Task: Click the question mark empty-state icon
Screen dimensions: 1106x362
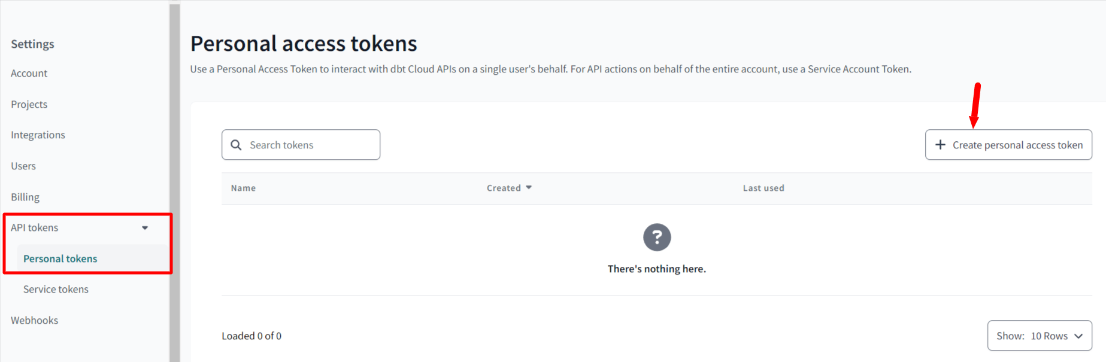Action: [x=657, y=238]
